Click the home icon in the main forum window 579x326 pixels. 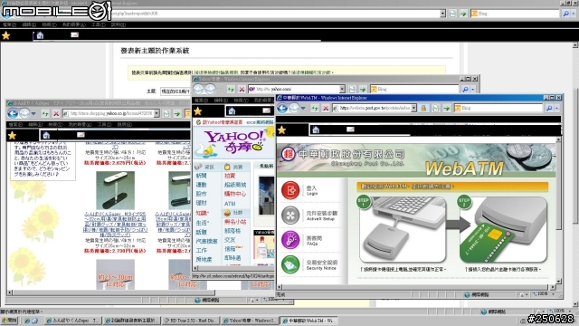(40, 35)
